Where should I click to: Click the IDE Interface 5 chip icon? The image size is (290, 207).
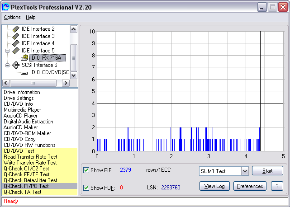[16, 51]
